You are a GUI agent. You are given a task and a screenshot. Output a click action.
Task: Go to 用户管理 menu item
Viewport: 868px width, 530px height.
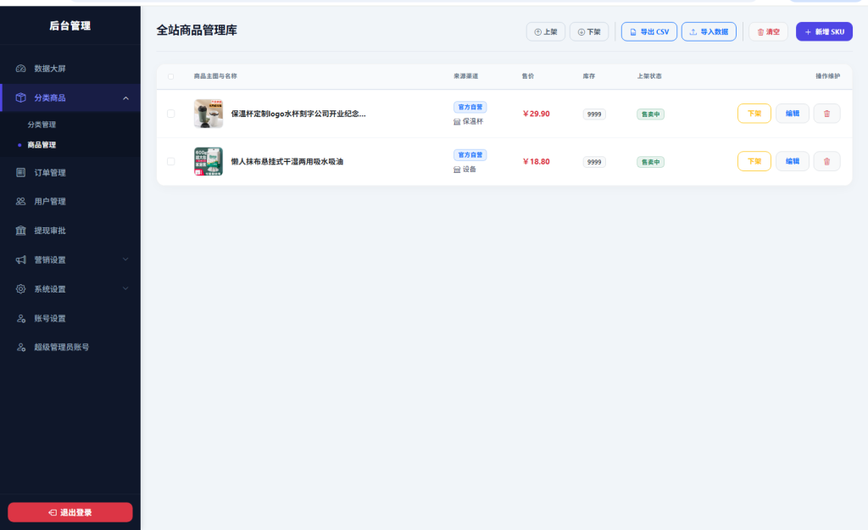coord(70,202)
